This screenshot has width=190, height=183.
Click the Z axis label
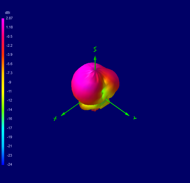[x=95, y=49]
